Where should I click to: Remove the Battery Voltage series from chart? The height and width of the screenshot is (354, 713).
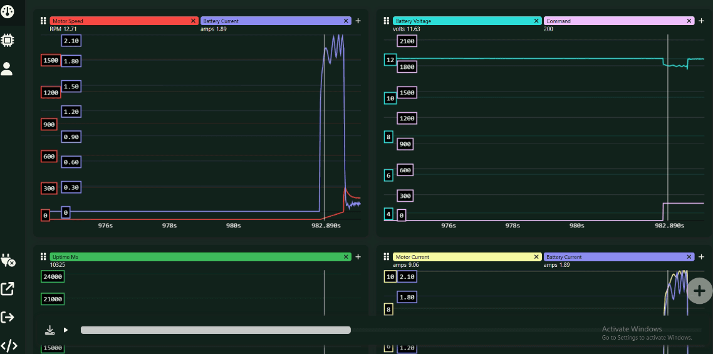click(x=536, y=21)
